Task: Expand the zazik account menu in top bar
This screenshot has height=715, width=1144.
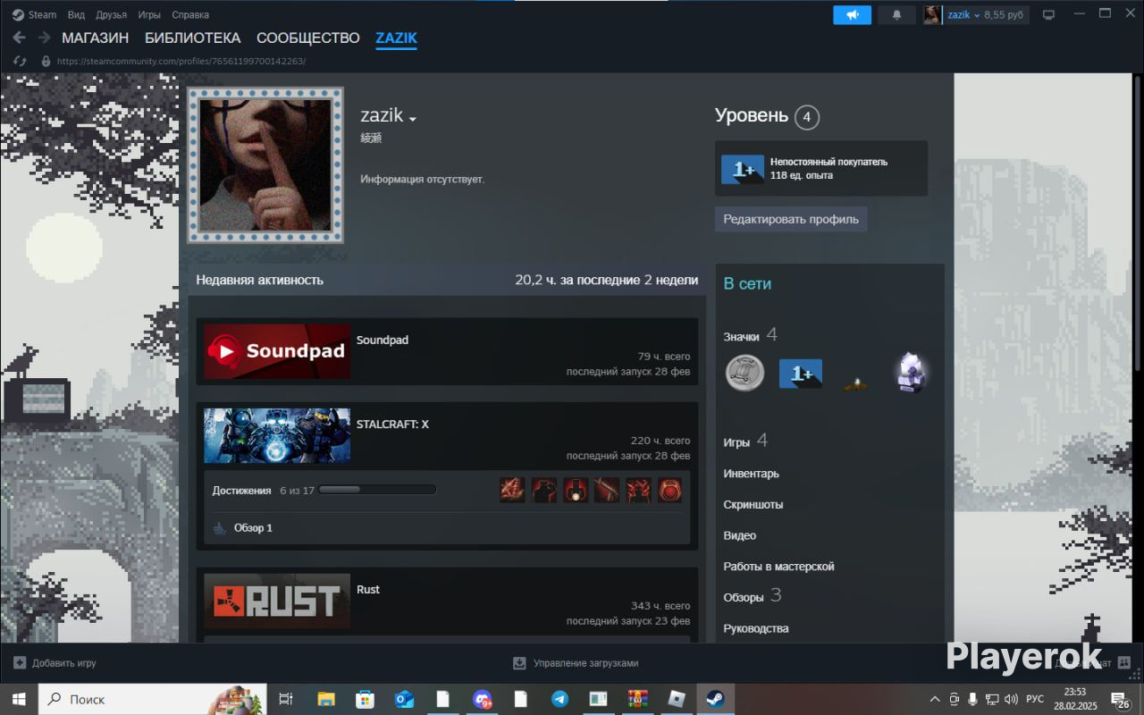Action: pos(963,15)
